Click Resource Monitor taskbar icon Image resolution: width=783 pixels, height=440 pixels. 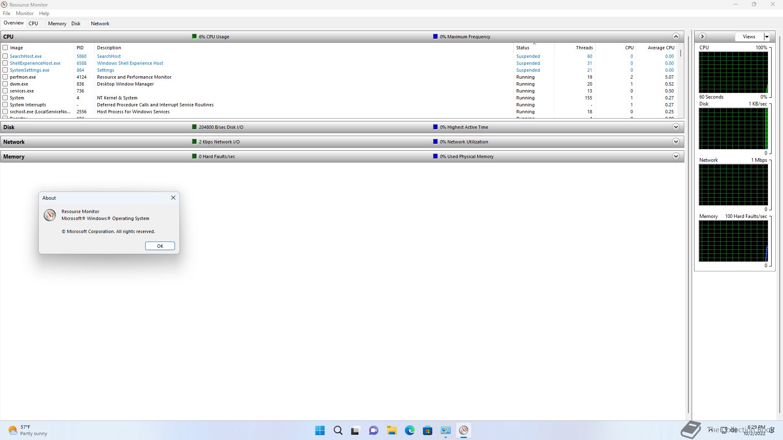tap(463, 430)
